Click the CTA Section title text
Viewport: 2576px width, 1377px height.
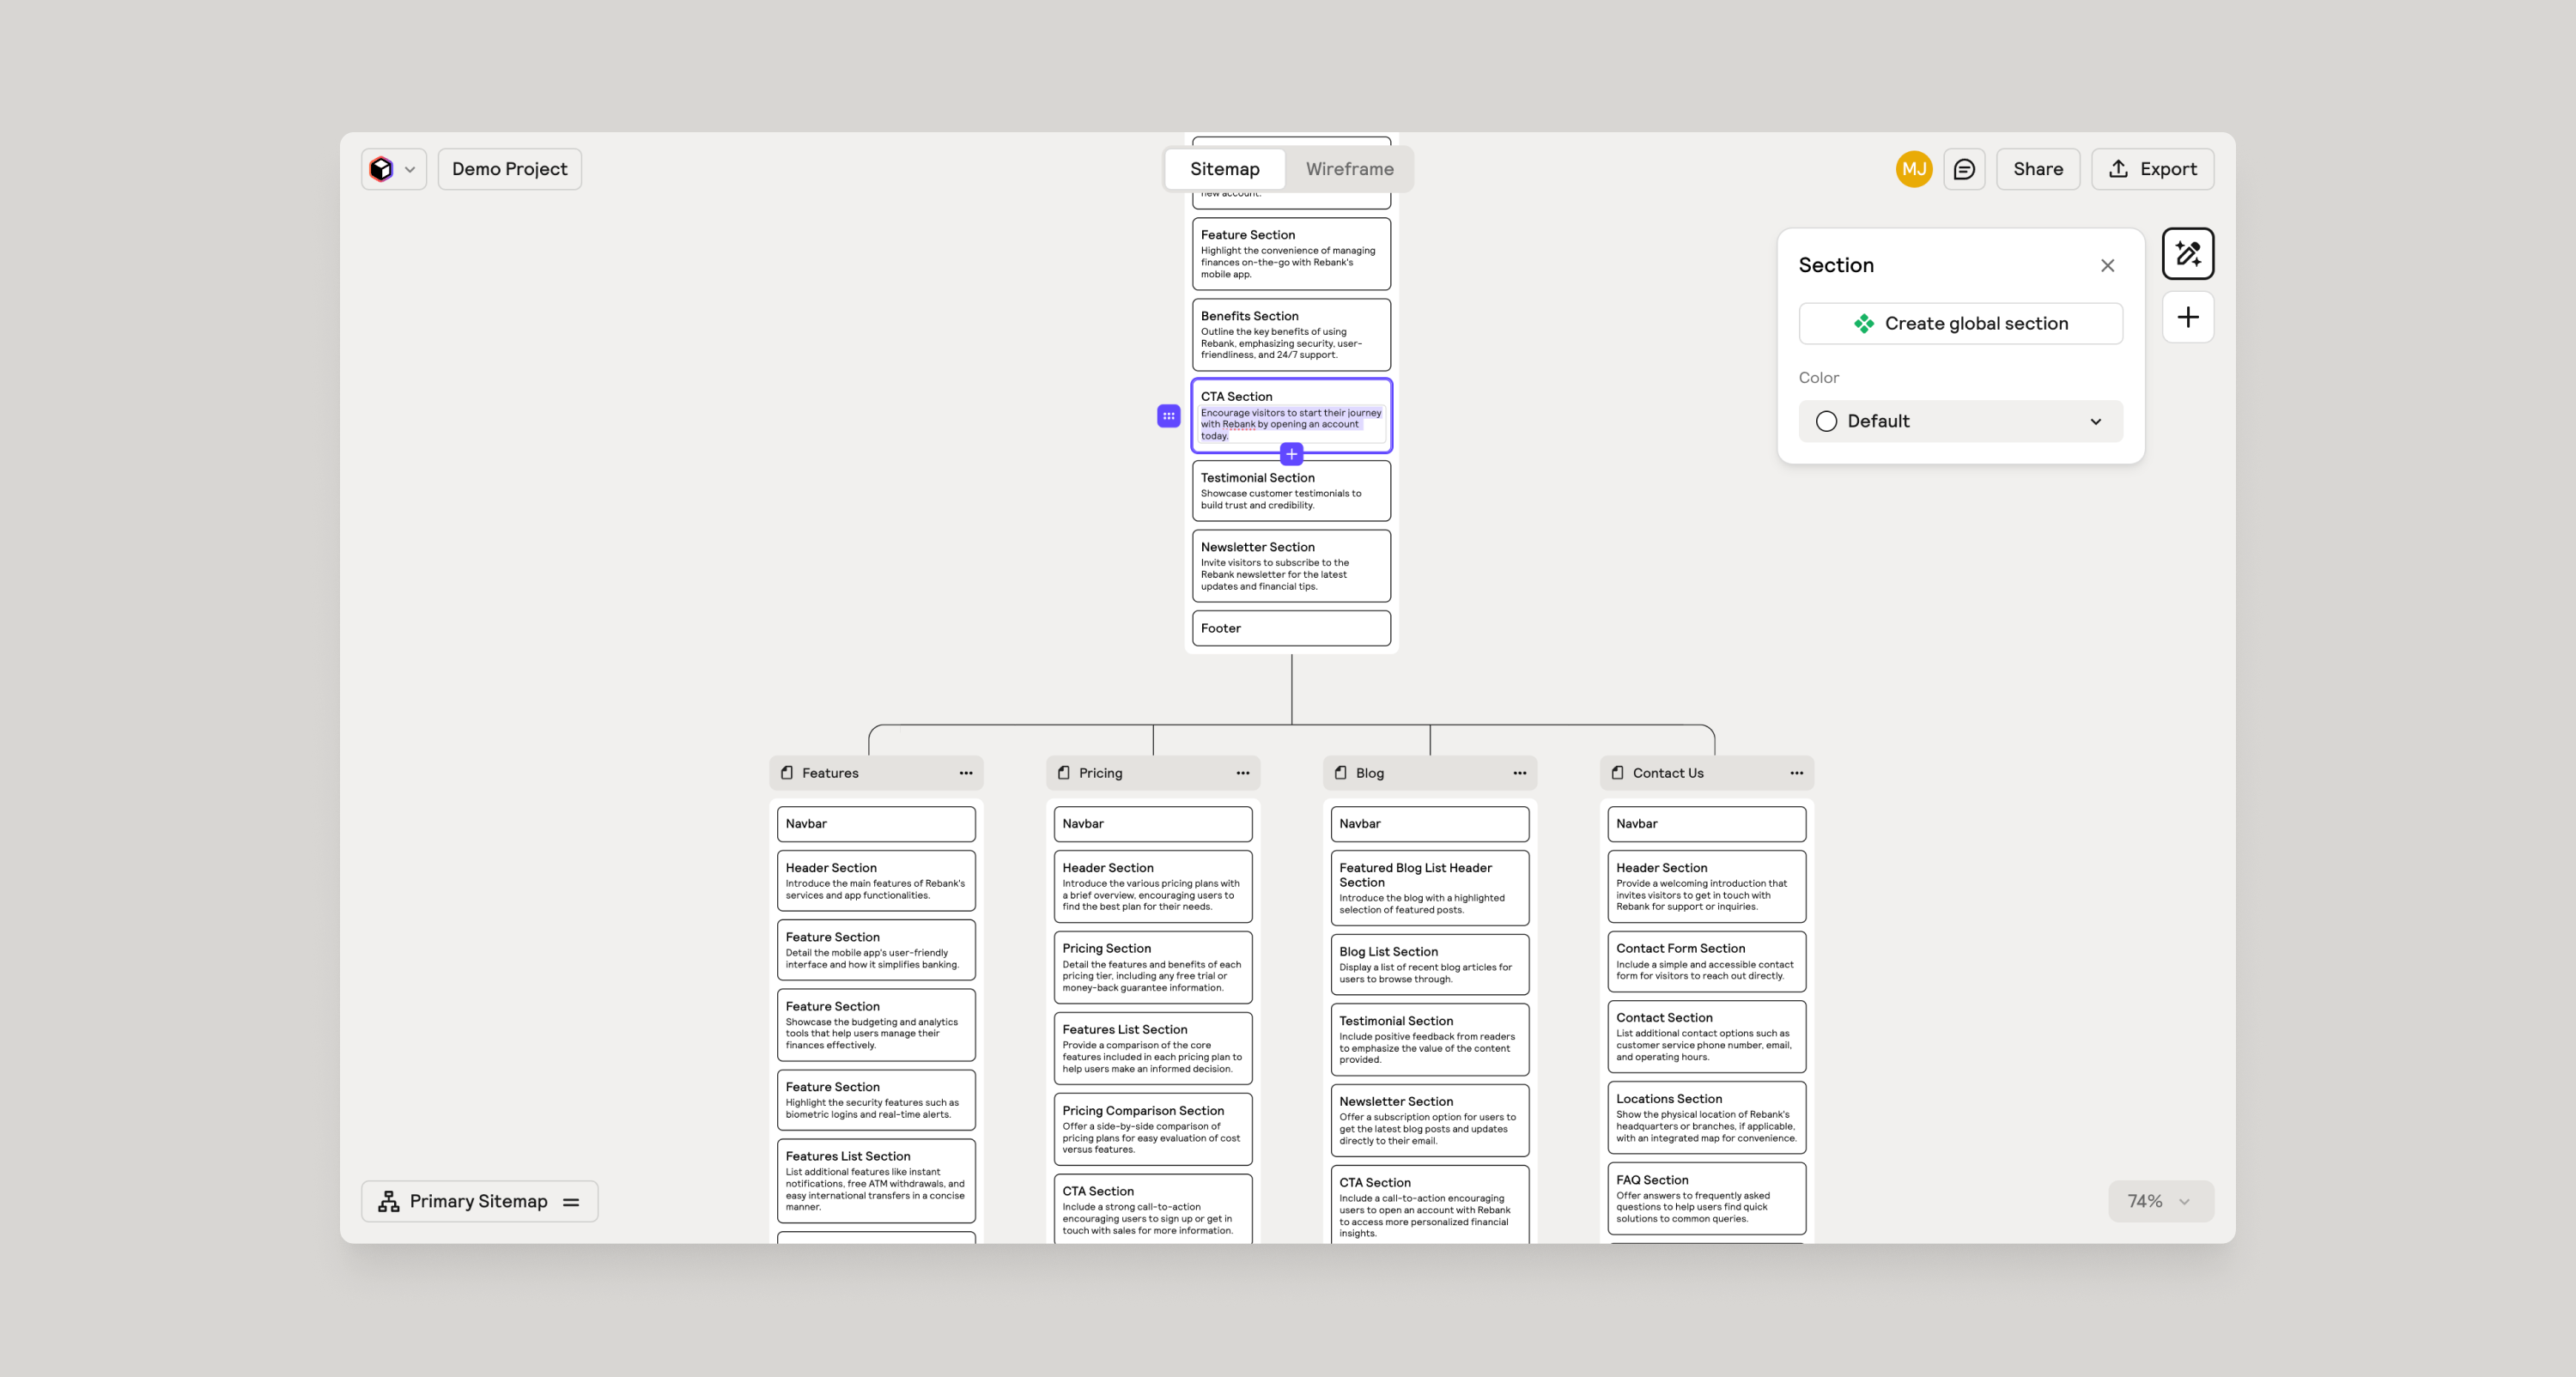[1236, 397]
